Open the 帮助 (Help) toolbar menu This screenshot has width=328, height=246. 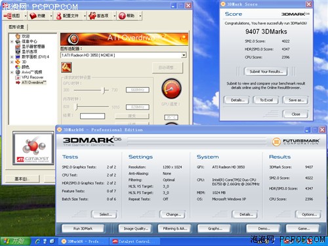click(x=127, y=16)
